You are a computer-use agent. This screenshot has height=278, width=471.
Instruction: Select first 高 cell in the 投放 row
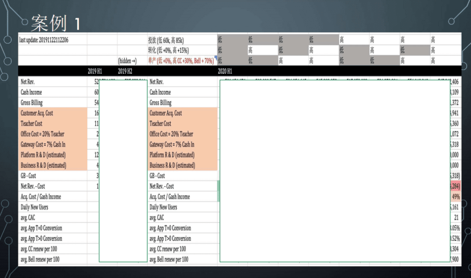[354, 40]
